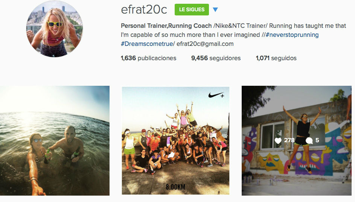Open the circular profile picture of efrat20c

(x=55, y=29)
